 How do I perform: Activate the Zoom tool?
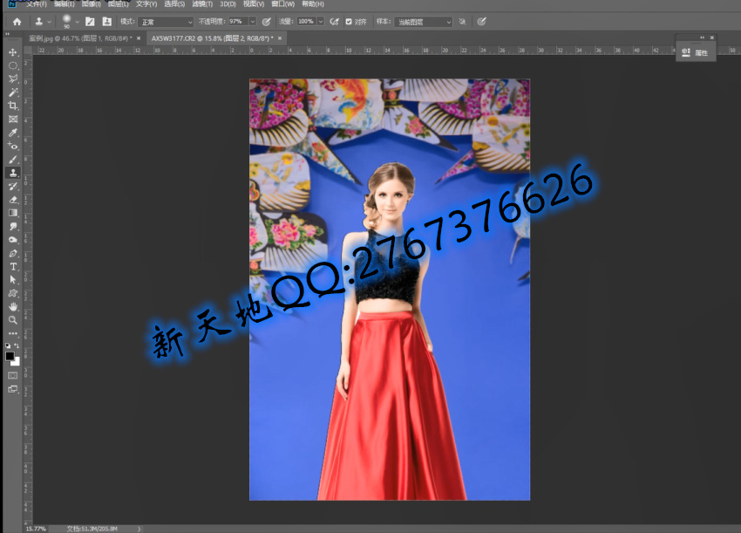click(x=13, y=320)
